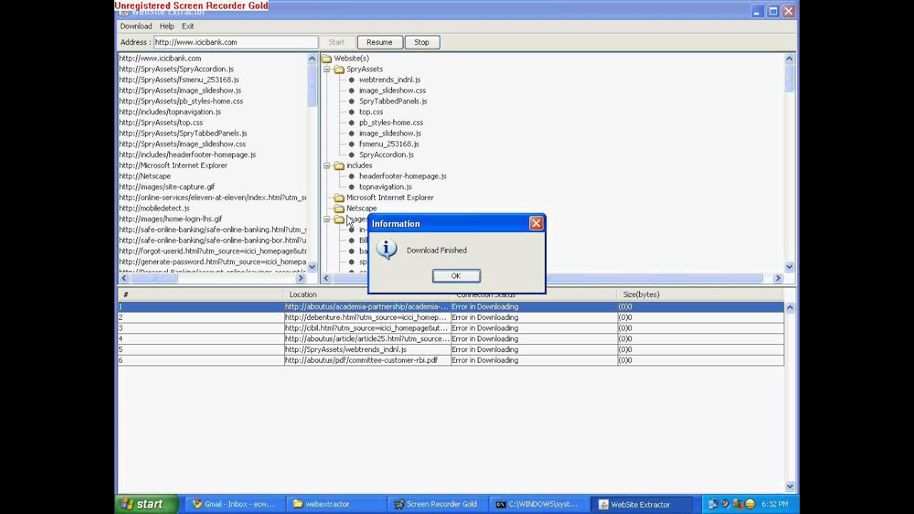
Task: Click the Stop button
Action: click(422, 42)
